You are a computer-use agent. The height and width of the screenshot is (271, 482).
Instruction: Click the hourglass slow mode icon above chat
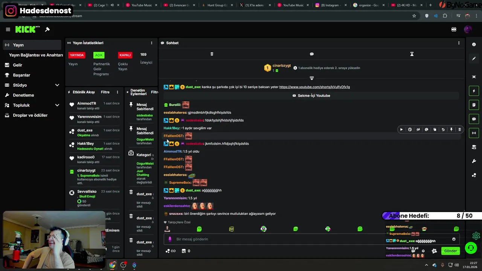click(412, 54)
